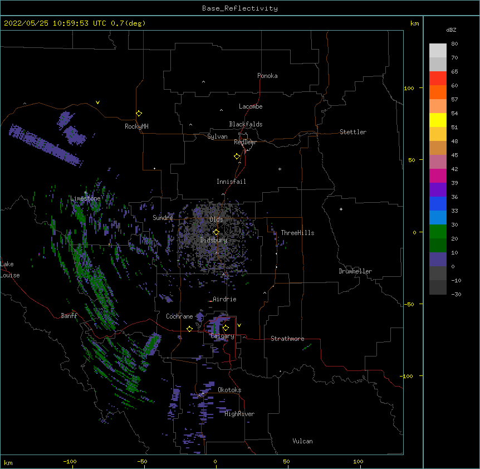Click the yellow diamond marker above RockyMH
The width and height of the screenshot is (480, 469).
pyautogui.click(x=139, y=113)
